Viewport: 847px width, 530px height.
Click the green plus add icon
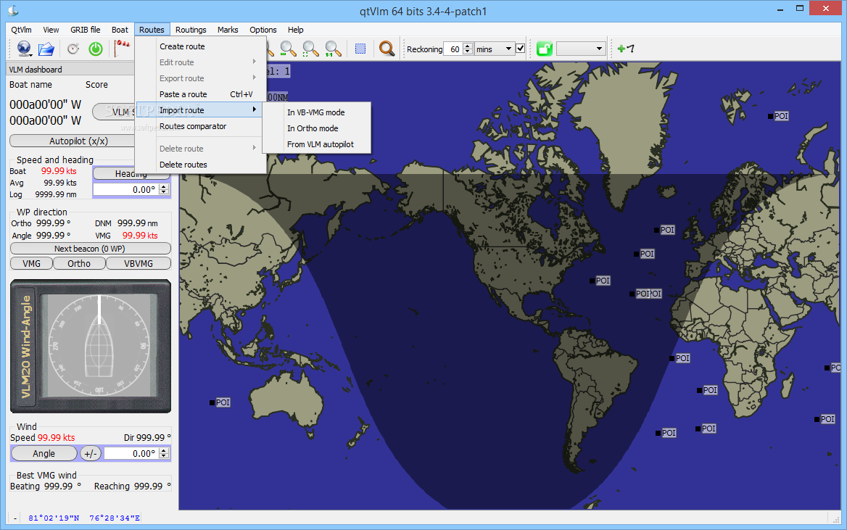coord(626,49)
